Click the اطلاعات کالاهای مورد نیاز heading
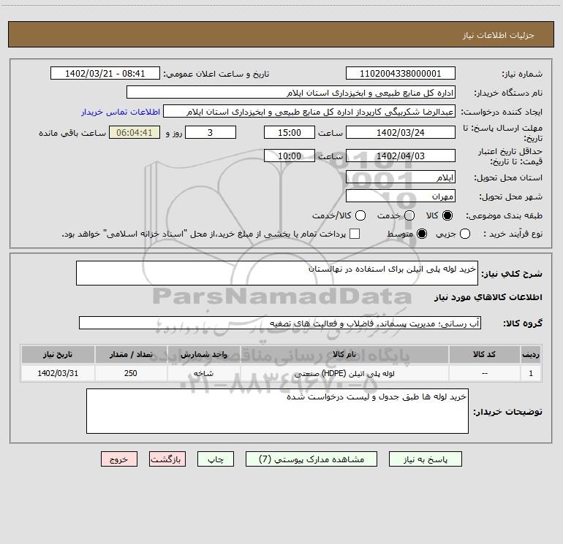This screenshot has width=563, height=544. tap(488, 297)
